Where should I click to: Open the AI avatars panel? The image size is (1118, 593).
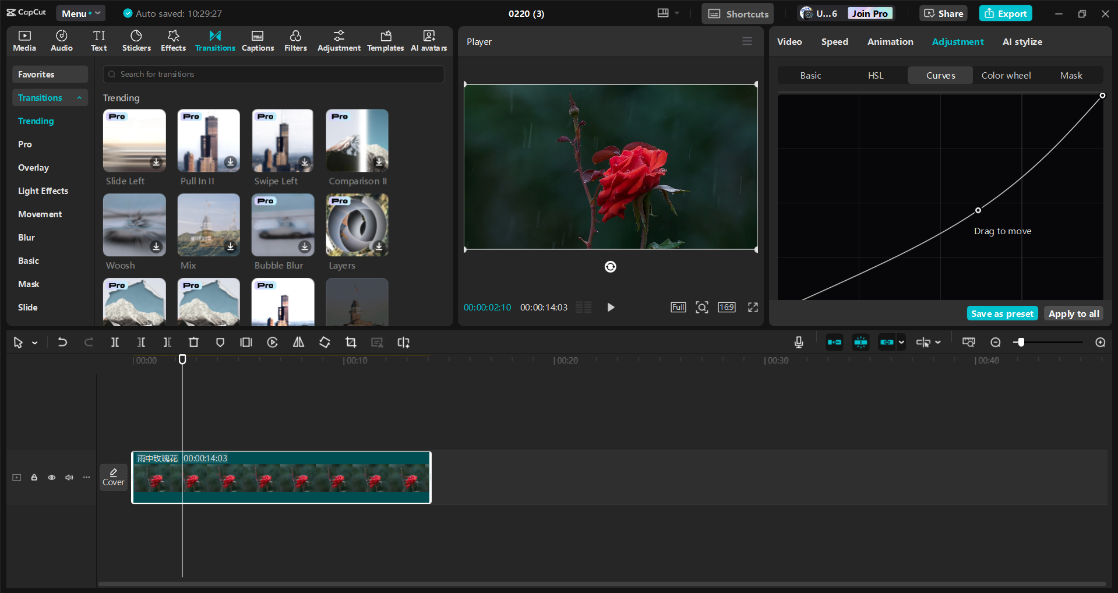pyautogui.click(x=429, y=41)
